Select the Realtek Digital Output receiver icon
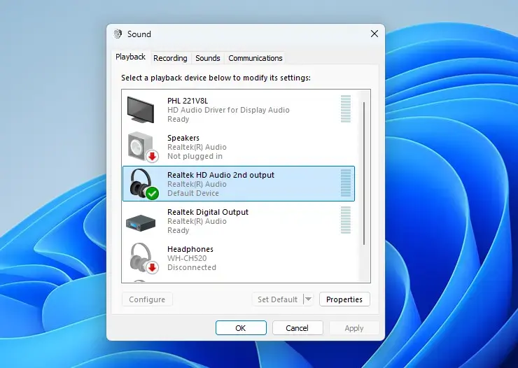This screenshot has height=368, width=518. point(141,222)
